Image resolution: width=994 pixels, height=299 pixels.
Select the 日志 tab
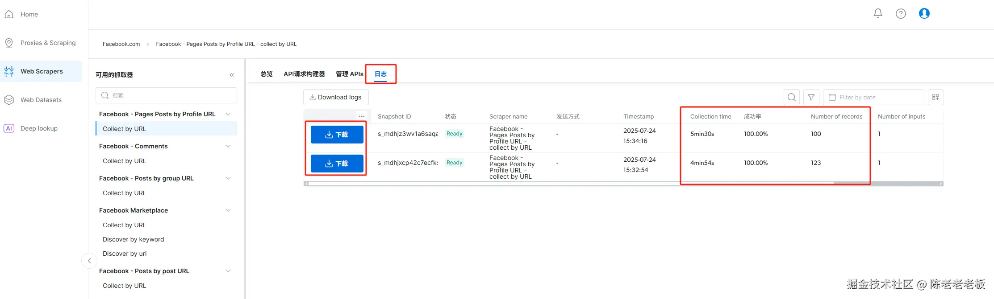381,74
